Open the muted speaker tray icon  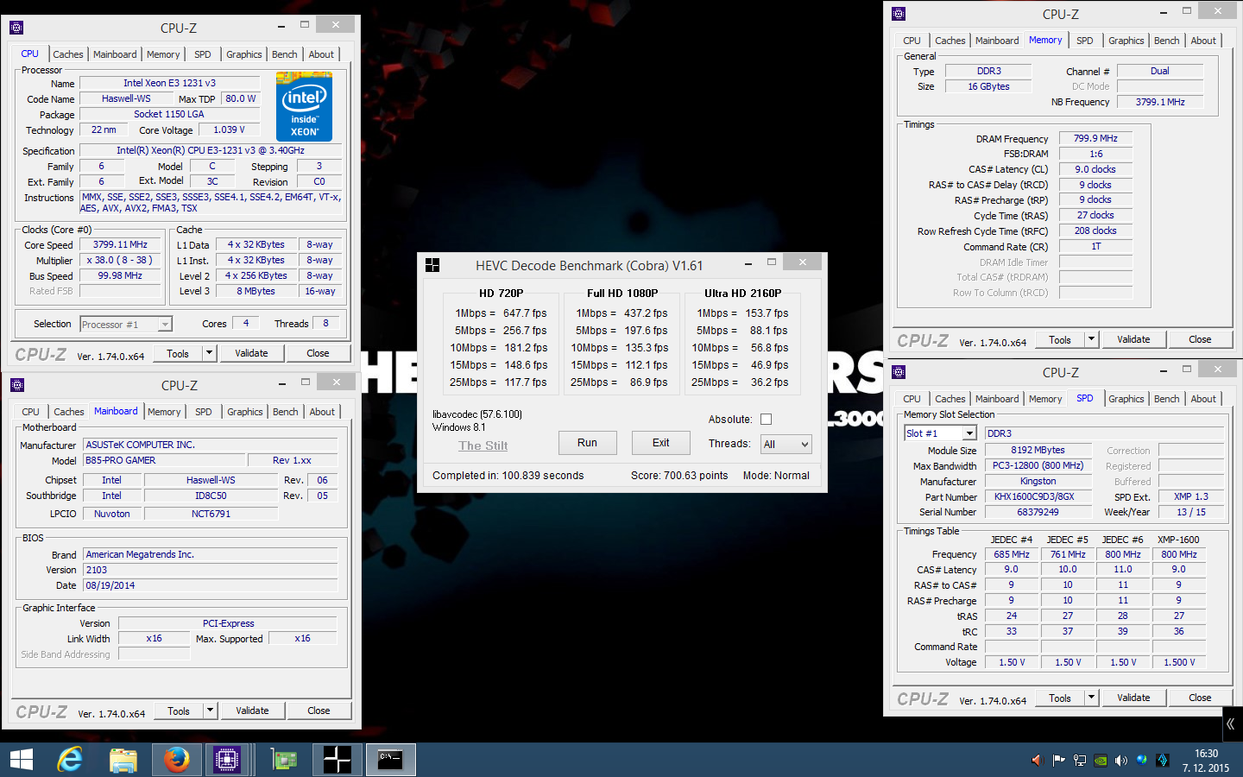pyautogui.click(x=1037, y=761)
